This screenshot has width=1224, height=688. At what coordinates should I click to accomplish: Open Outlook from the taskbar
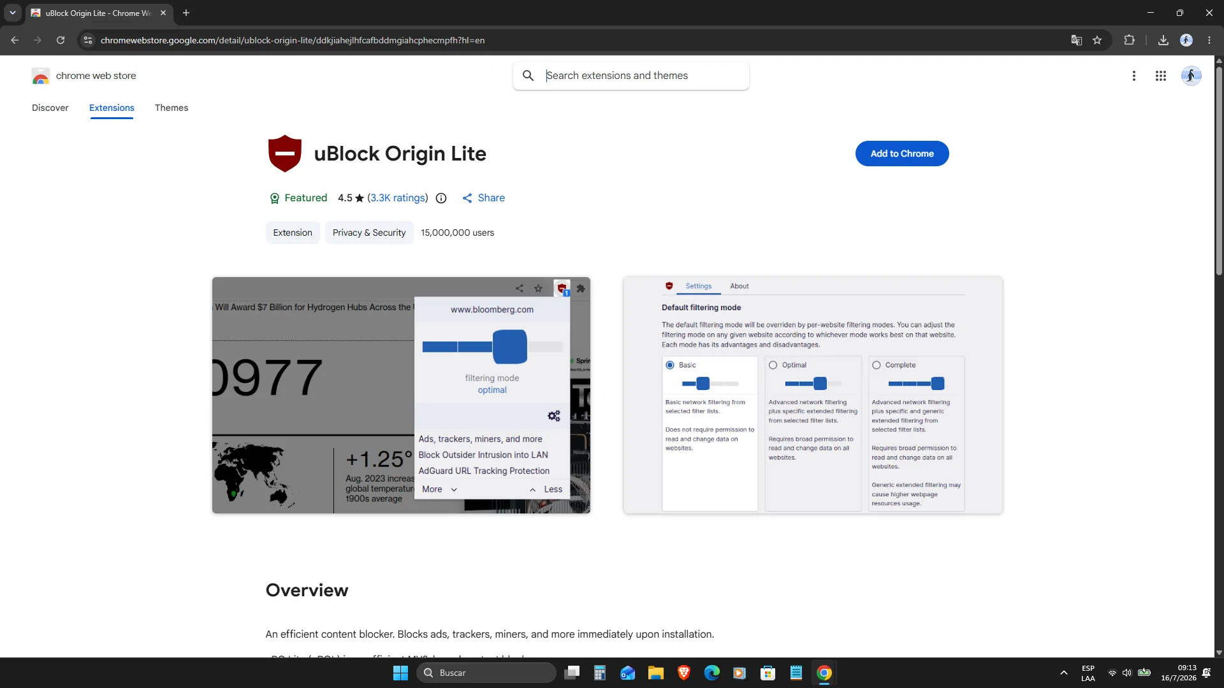pos(628,673)
